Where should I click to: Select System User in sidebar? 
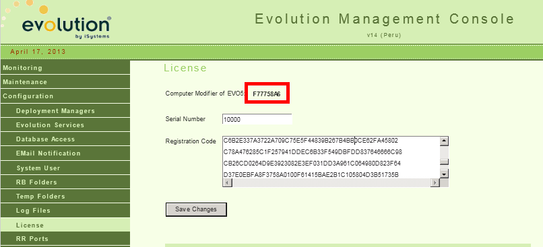[65, 168]
